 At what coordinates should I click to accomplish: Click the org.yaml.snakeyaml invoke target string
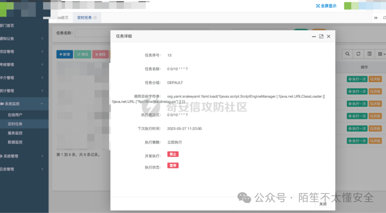point(218,99)
